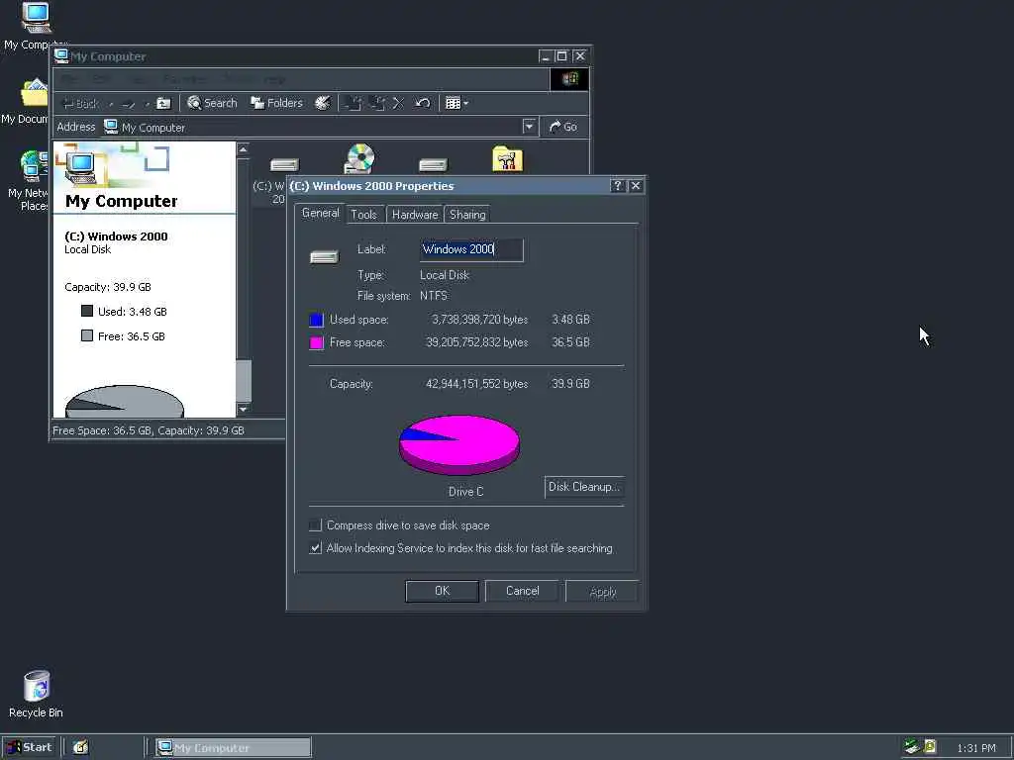The image size is (1014, 760).
Task: Click My Computer taskbar button
Action: 234,748
